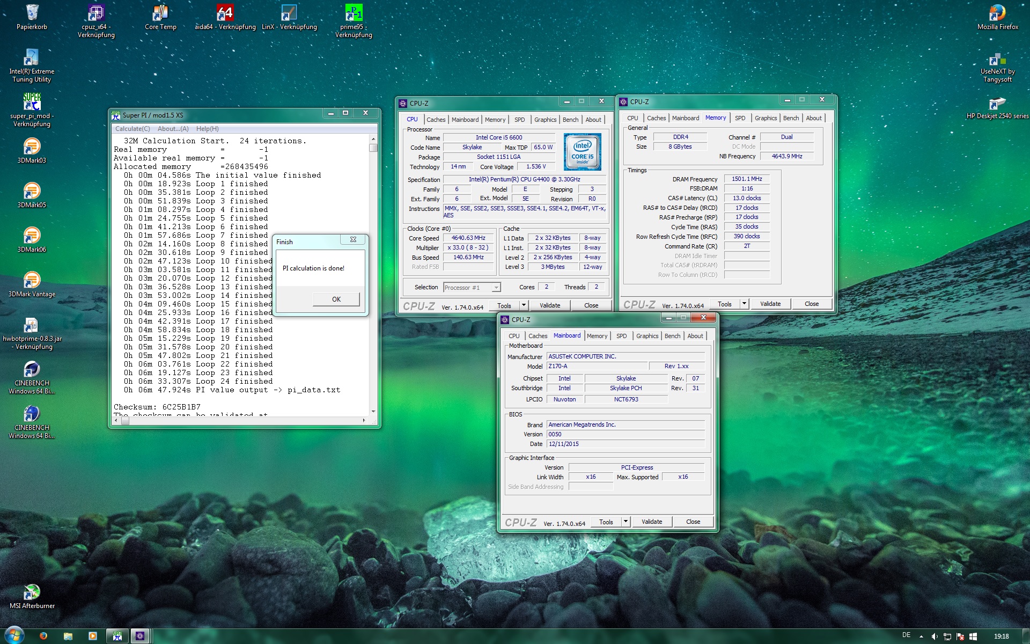The image size is (1030, 644).
Task: Click the DRAM Frequency 1501.1 MHz value
Action: click(747, 179)
